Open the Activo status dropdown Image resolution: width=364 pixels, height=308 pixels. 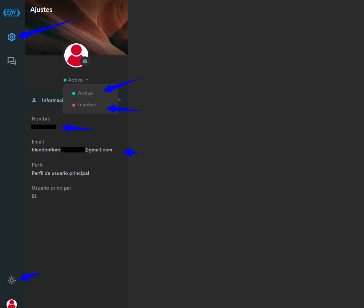pos(76,80)
